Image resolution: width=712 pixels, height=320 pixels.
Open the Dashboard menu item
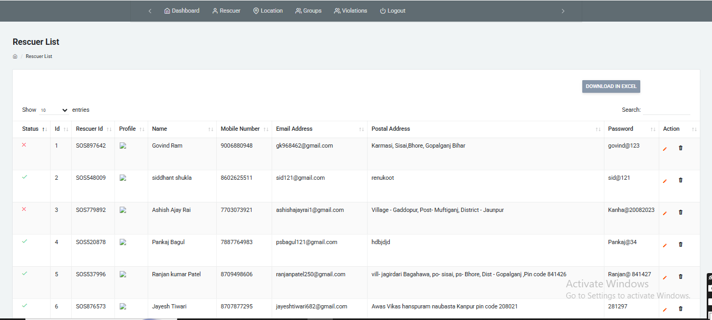point(182,11)
